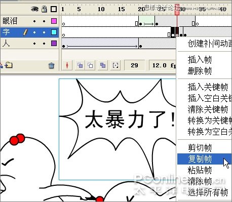Screen dimensions: 232x202
Task: Click the frame rate field 12.0 fps
Action: [x=163, y=65]
